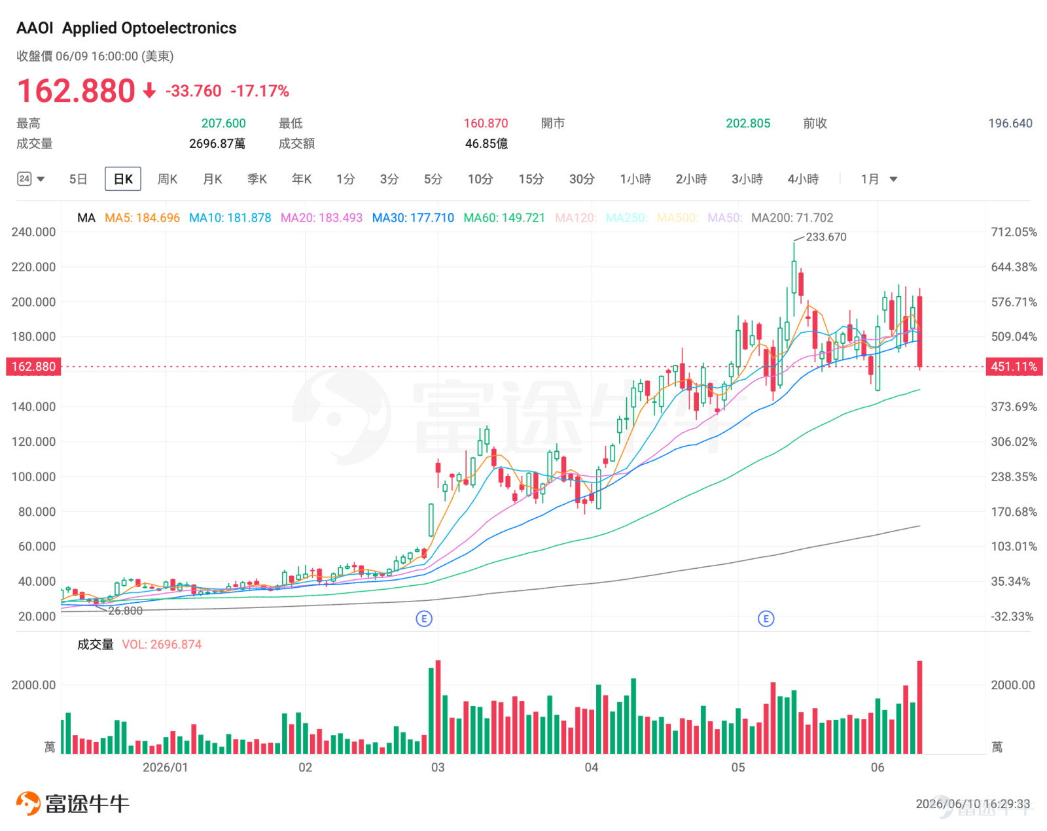Click the 162.880 current price tag on axis
1047x831 pixels.
pyautogui.click(x=33, y=367)
